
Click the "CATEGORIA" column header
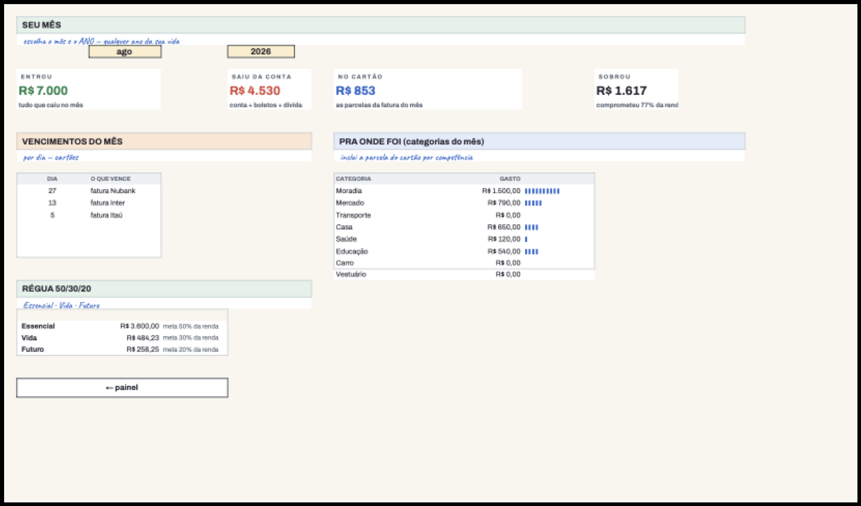pyautogui.click(x=353, y=179)
